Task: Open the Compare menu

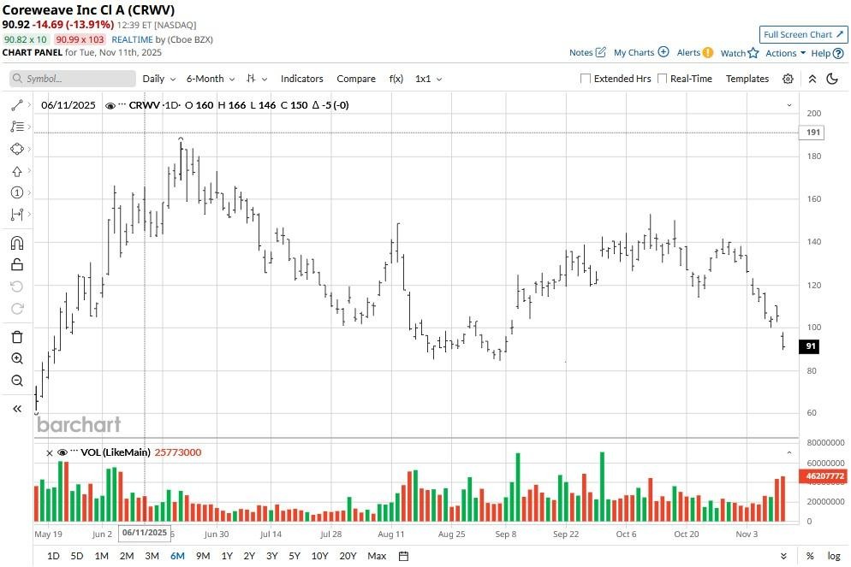Action: click(356, 79)
